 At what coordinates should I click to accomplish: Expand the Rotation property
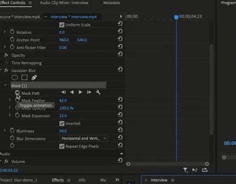4,31
